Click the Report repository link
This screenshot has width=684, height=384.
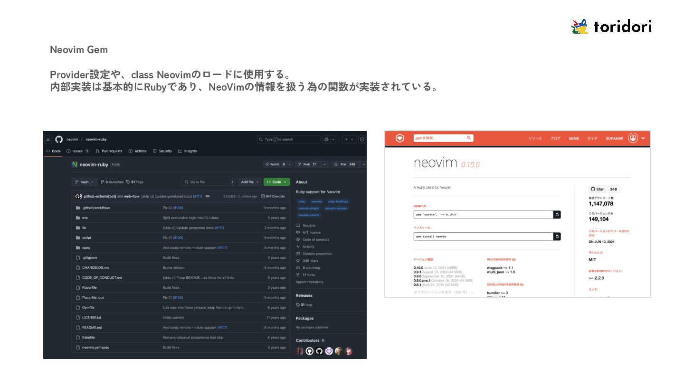coord(310,282)
